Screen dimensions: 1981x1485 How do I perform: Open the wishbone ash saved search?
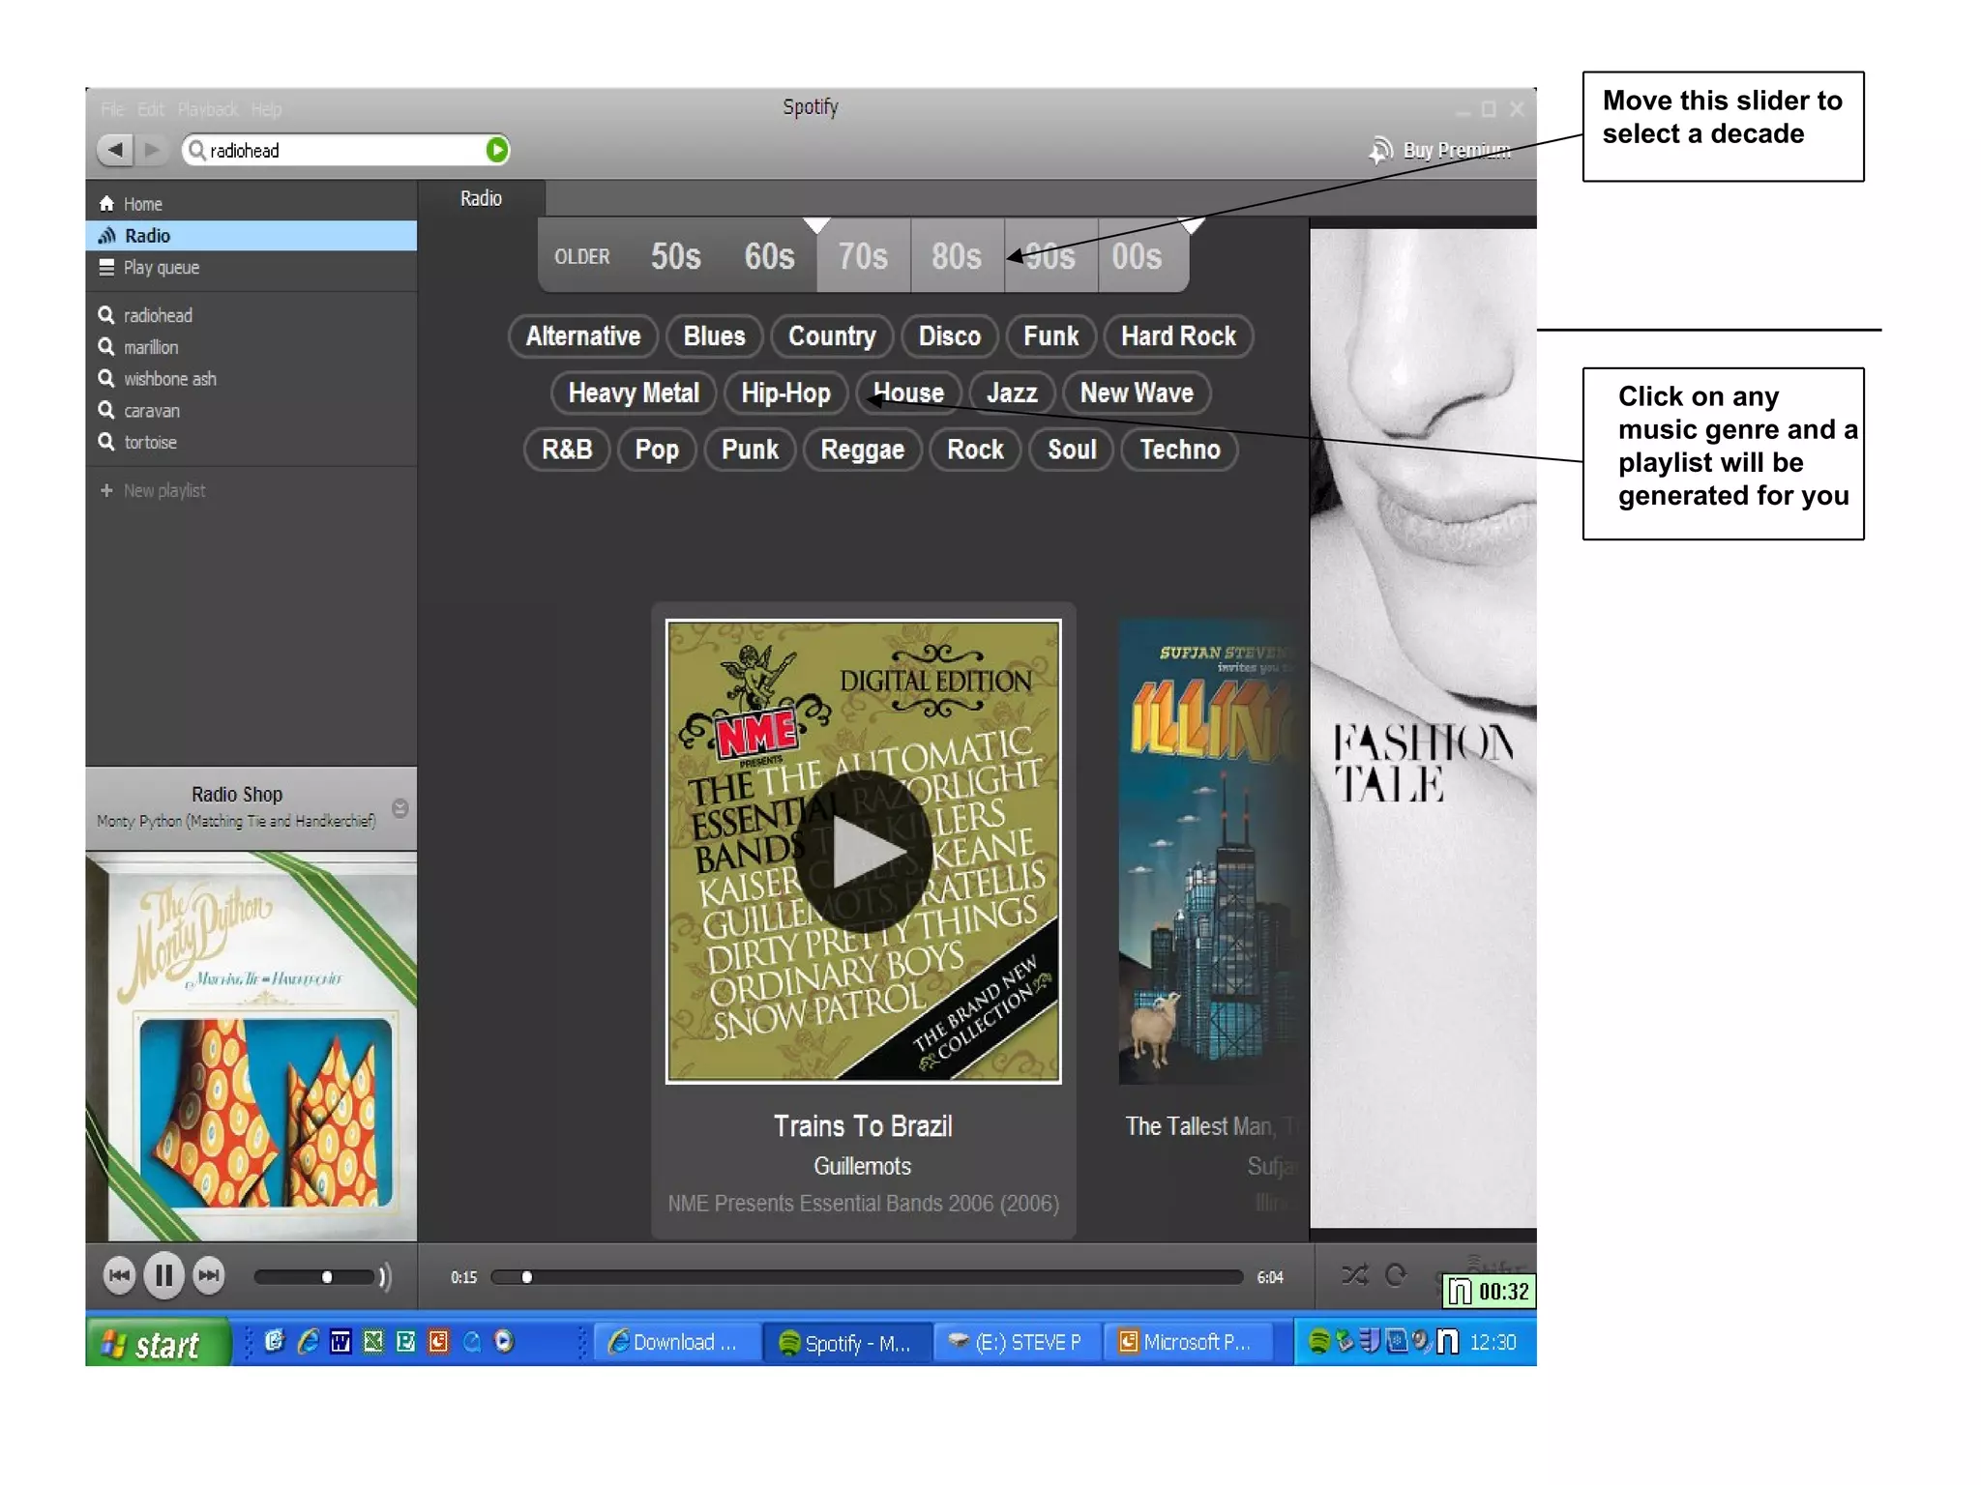coord(251,379)
